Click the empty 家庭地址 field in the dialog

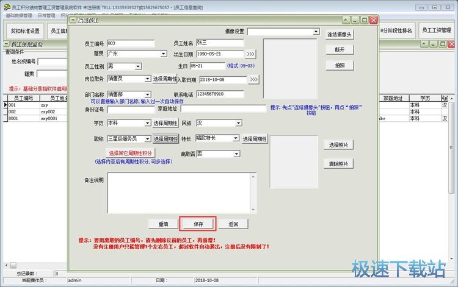point(223,109)
